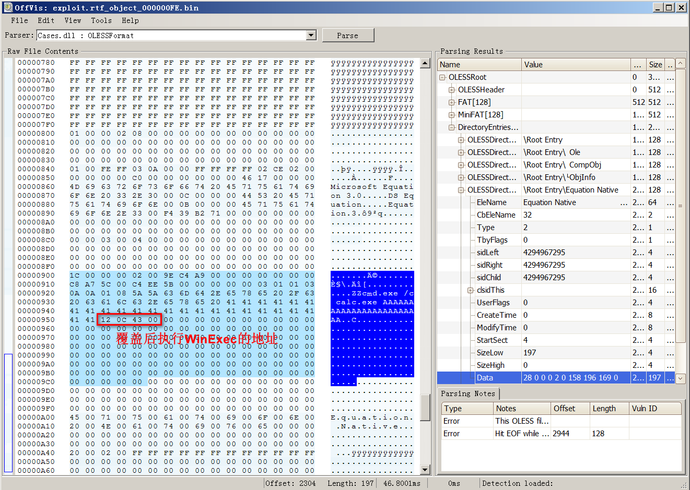
Task: Click hex offset 00000900 row label
Action: click(36, 275)
